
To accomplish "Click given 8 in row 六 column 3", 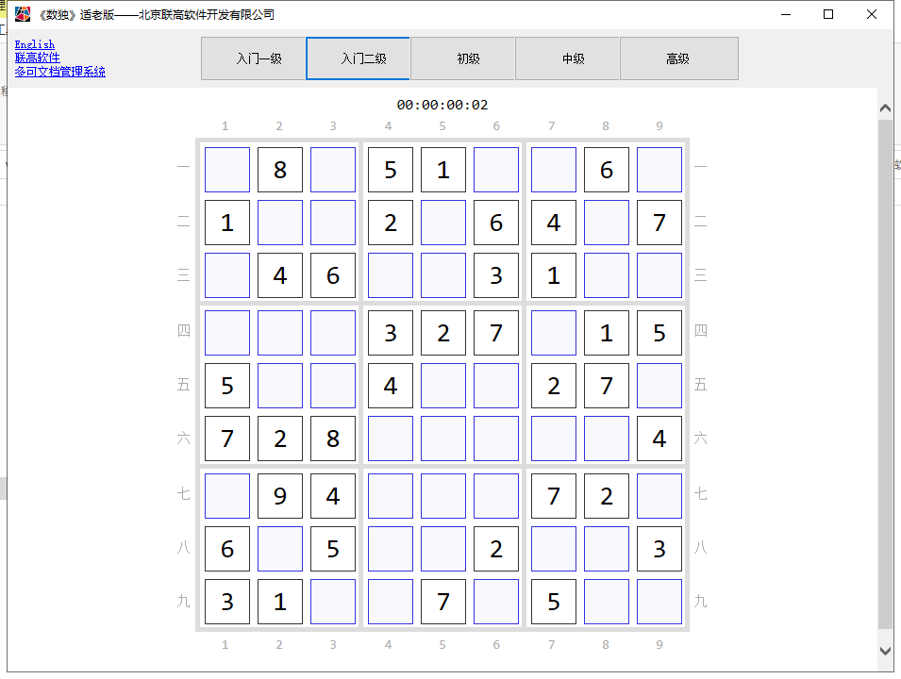I will (x=333, y=439).
